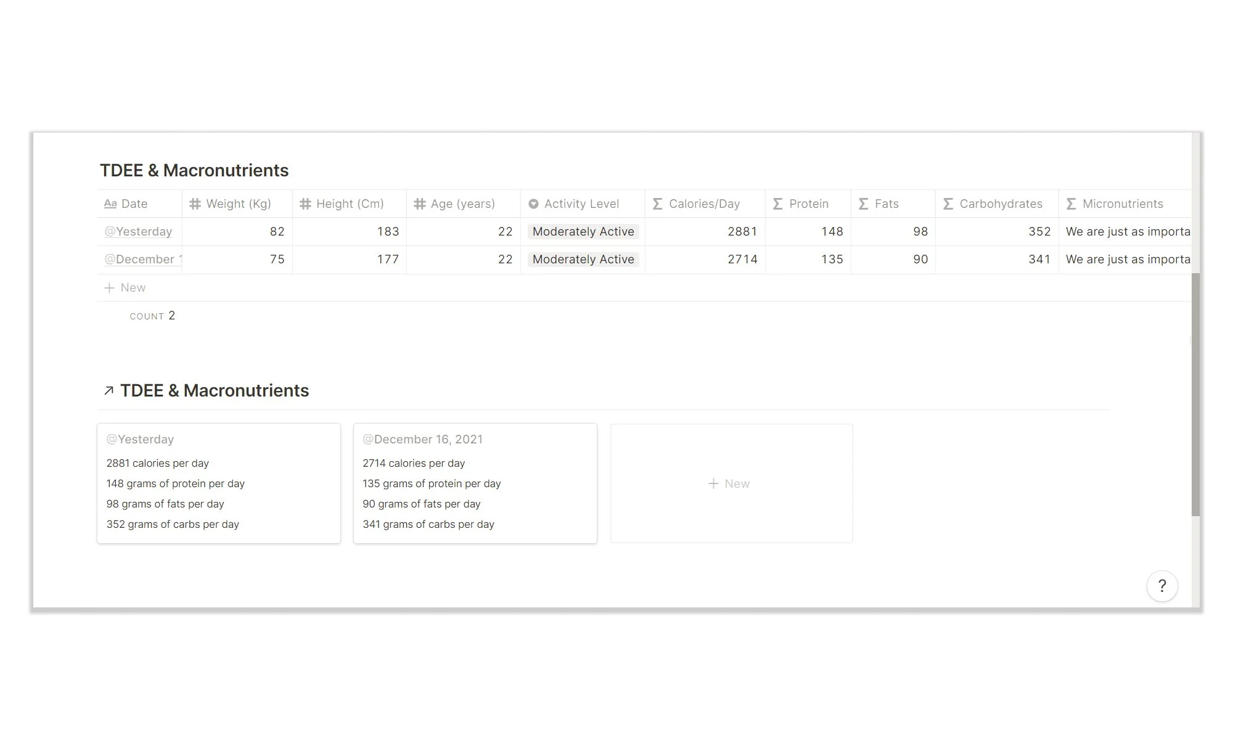The image size is (1233, 740).
Task: Open the Height (Cm) column header menu
Action: tap(350, 204)
